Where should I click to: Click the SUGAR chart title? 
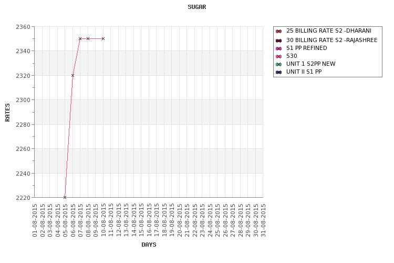197,7
